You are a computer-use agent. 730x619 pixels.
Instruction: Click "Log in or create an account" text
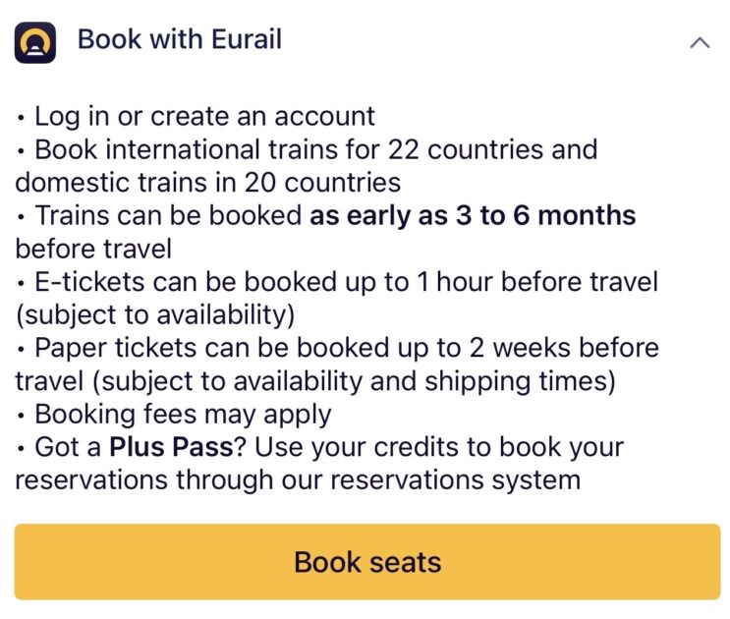point(204,116)
